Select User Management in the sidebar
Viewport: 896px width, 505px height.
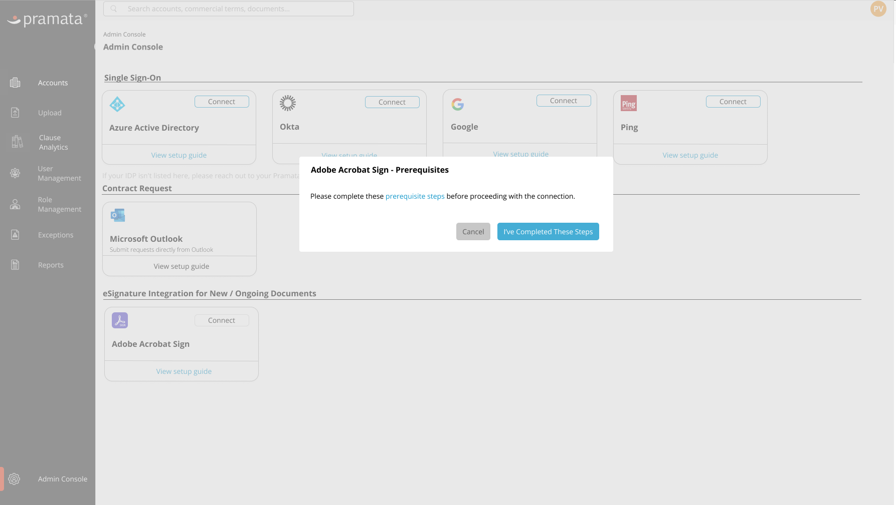click(59, 173)
